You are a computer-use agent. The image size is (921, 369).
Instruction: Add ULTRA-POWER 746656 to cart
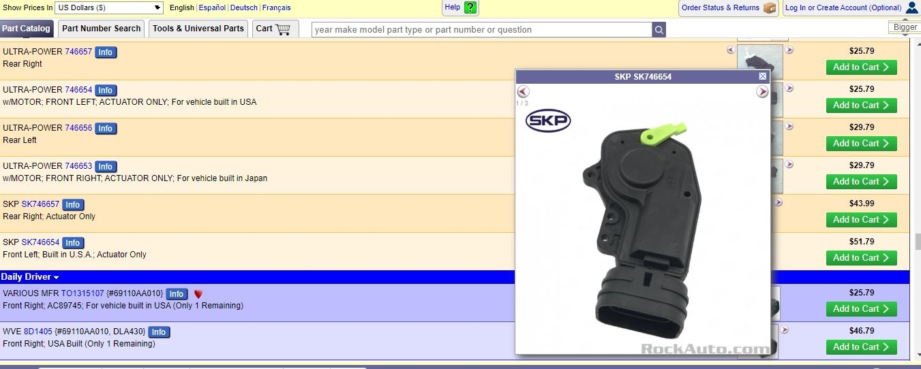click(x=861, y=144)
